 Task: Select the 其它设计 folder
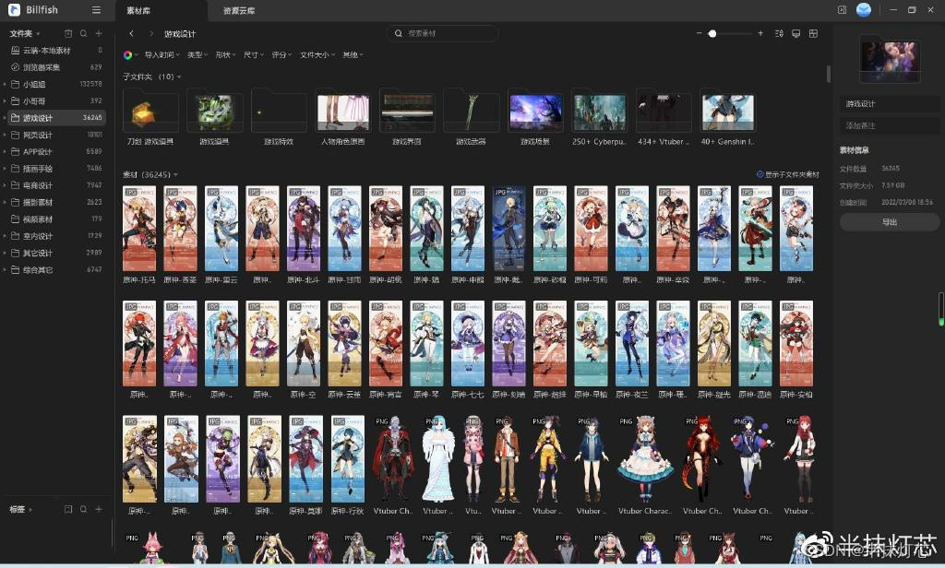54,253
